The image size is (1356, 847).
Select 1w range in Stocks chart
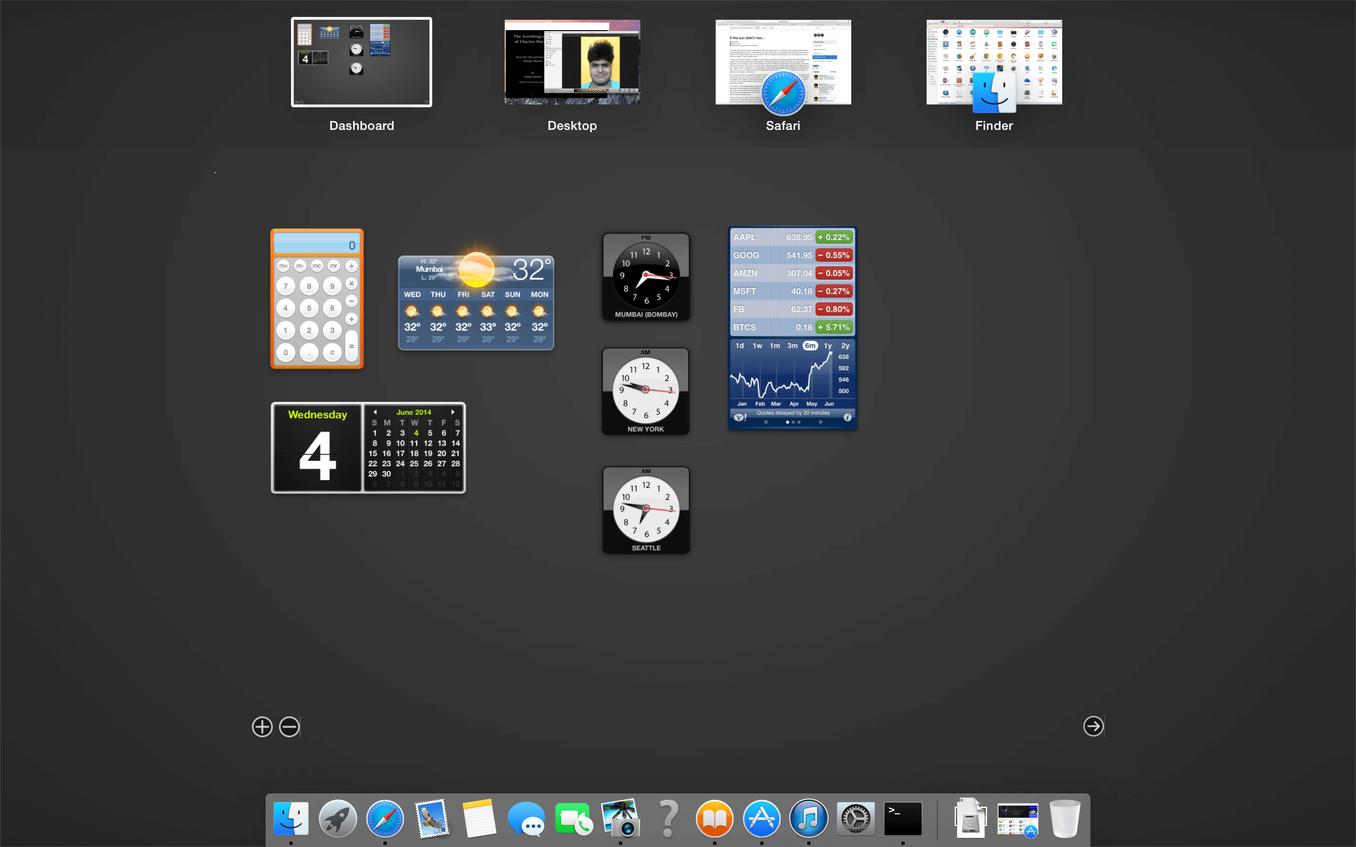757,346
